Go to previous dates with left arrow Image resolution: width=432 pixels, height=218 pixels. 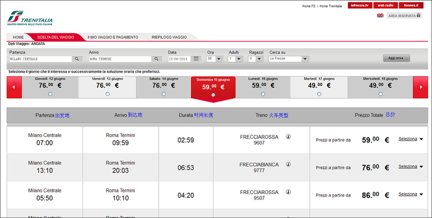coord(14,87)
